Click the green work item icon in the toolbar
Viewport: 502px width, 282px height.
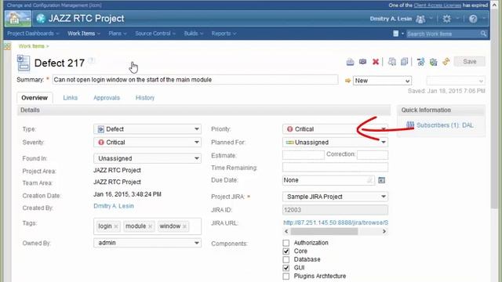tap(433, 62)
